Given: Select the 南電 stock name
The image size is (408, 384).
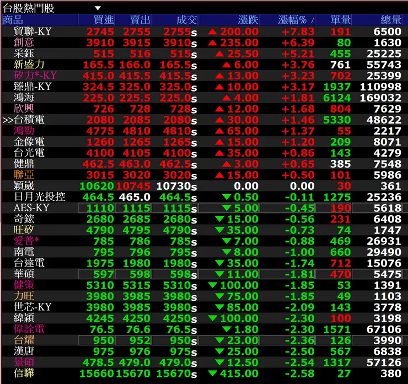Looking at the screenshot, I should tap(24, 252).
